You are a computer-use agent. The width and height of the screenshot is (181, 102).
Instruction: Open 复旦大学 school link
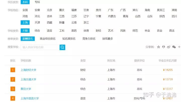point(26,89)
